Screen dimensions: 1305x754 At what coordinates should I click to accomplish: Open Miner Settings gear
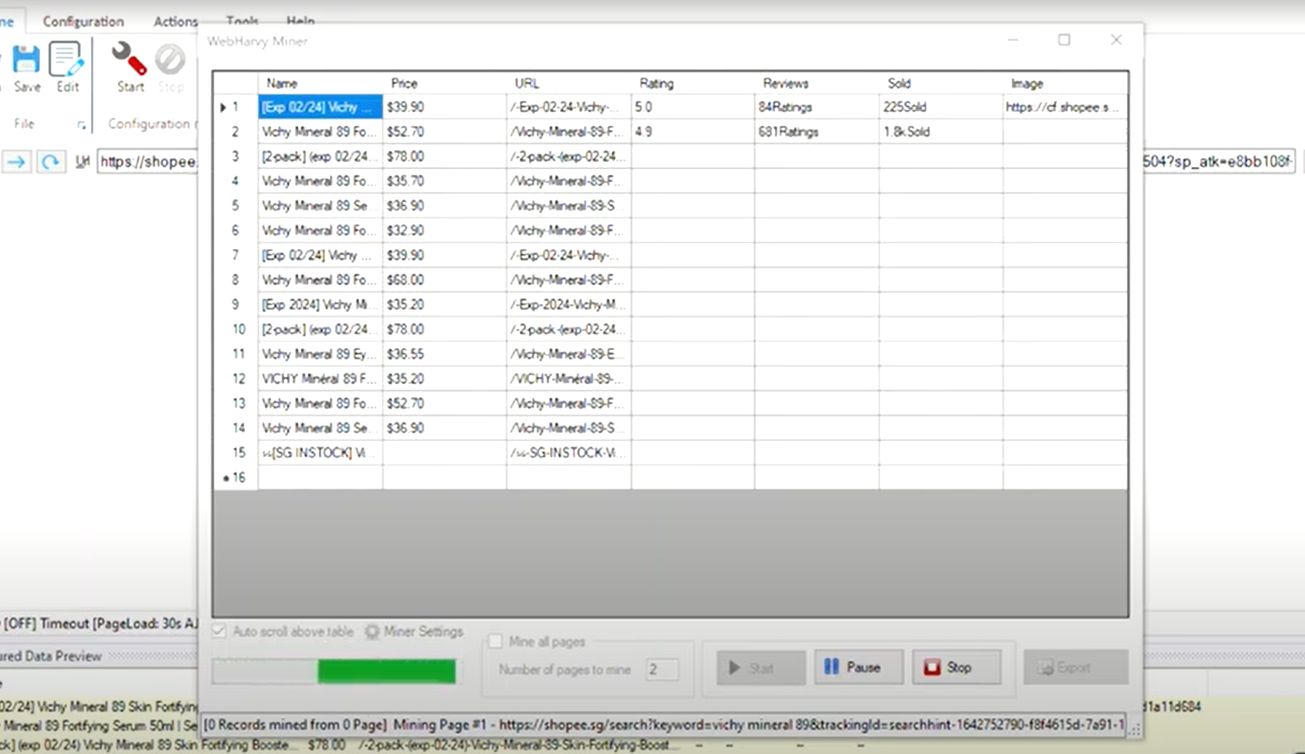(x=372, y=631)
